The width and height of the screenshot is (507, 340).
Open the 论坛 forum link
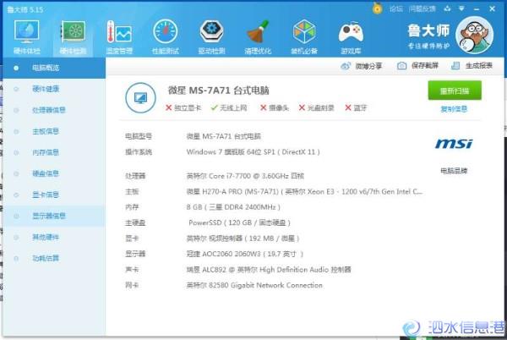[395, 9]
